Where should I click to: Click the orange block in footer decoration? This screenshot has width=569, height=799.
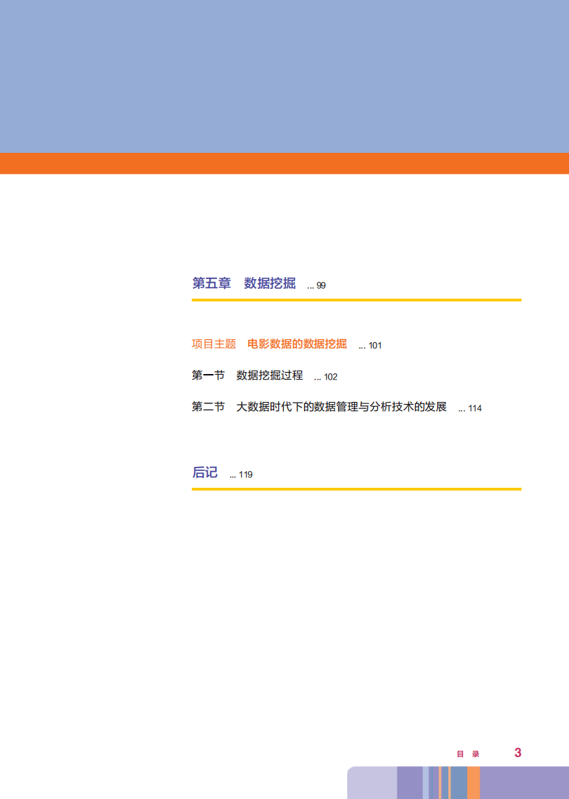click(x=473, y=783)
